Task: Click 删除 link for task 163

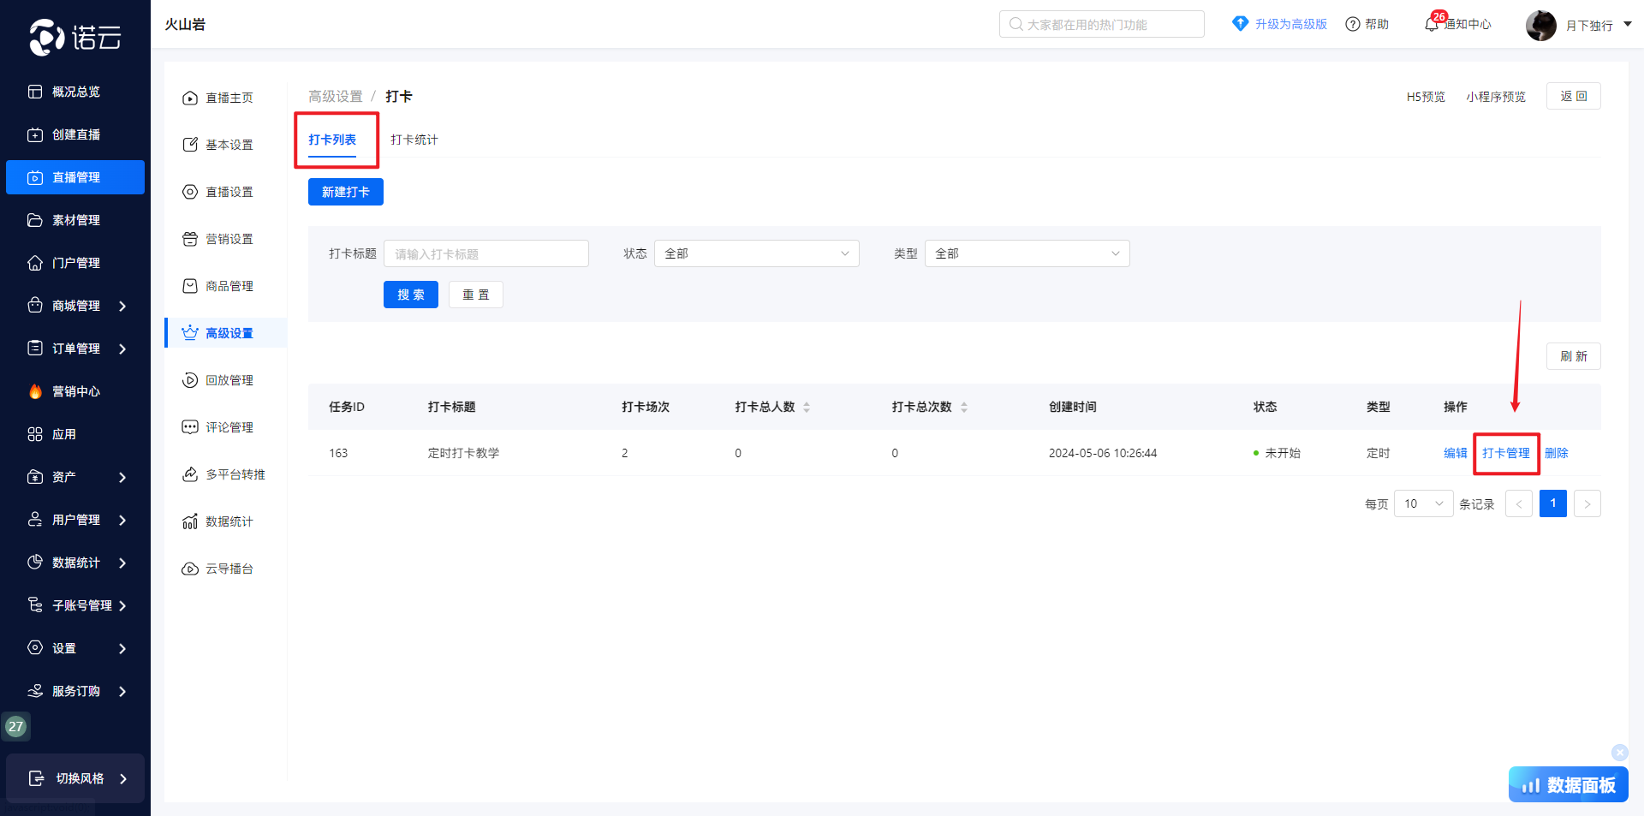Action: point(1556,453)
